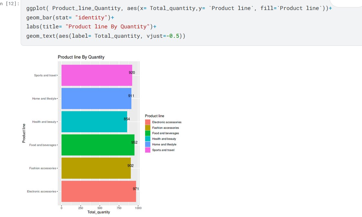
Task: Click the legend text Electronic accessories
Action: pos(167,122)
